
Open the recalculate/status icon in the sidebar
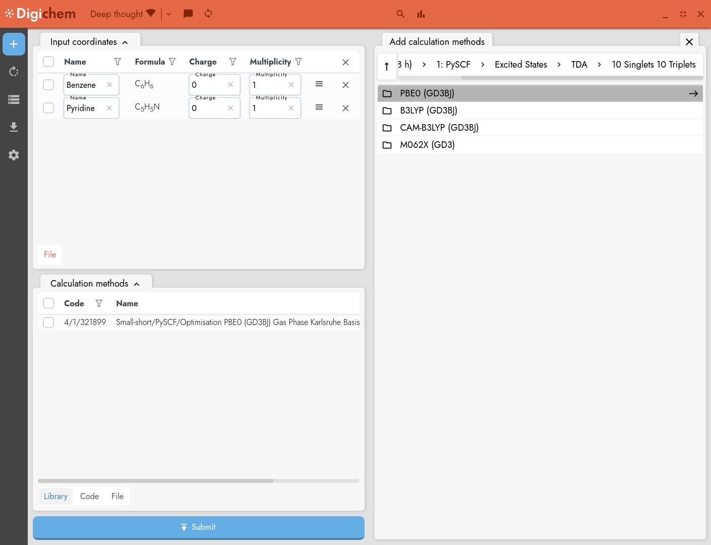(14, 71)
